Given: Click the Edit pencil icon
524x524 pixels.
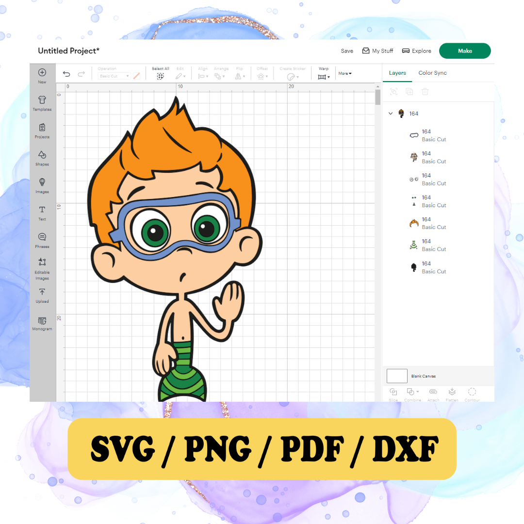Looking at the screenshot, I should (179, 77).
